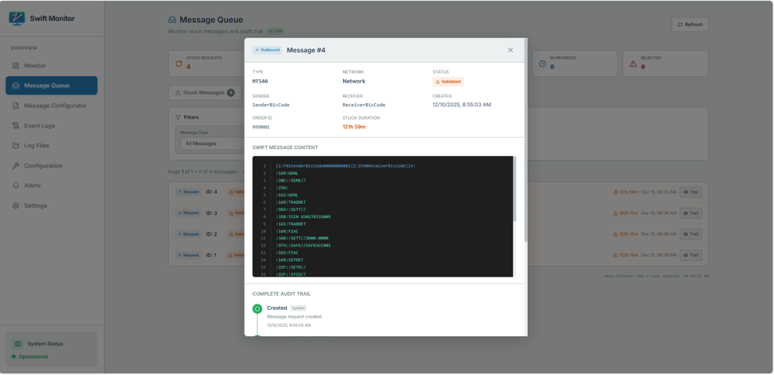Go to Event Logs
This screenshot has height=375, width=774.
tap(52, 125)
